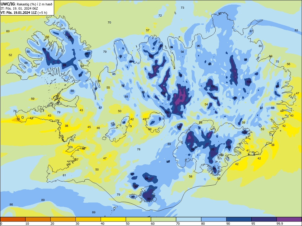The height and width of the screenshot is (226, 302).
Task: Click the medium blue 90–95 legend swatch
Action: (x=239, y=219)
